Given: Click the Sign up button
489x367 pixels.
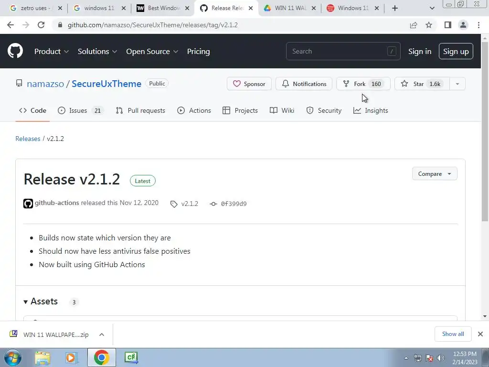Looking at the screenshot, I should point(456,52).
